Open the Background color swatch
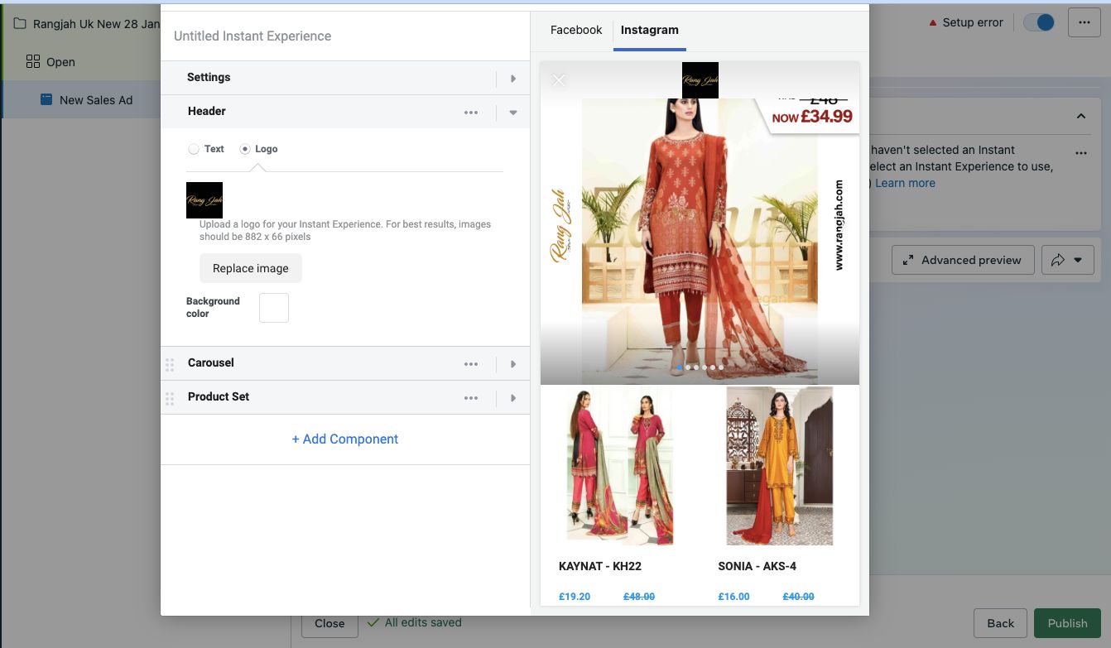This screenshot has width=1111, height=648. (274, 308)
